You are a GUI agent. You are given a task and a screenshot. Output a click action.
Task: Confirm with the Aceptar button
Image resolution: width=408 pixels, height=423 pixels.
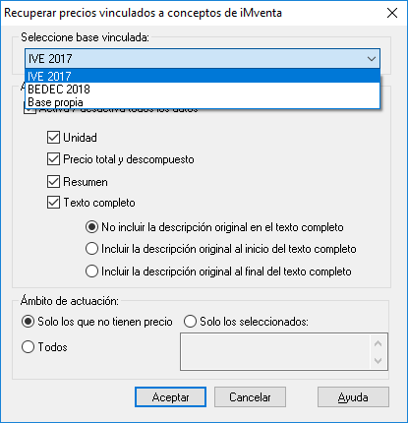pos(170,397)
